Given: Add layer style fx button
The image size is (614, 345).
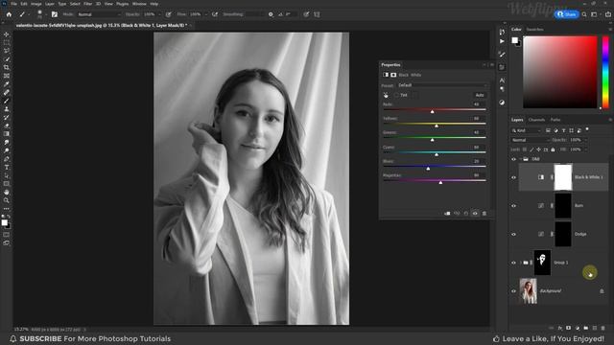Looking at the screenshot, I should 560,328.
